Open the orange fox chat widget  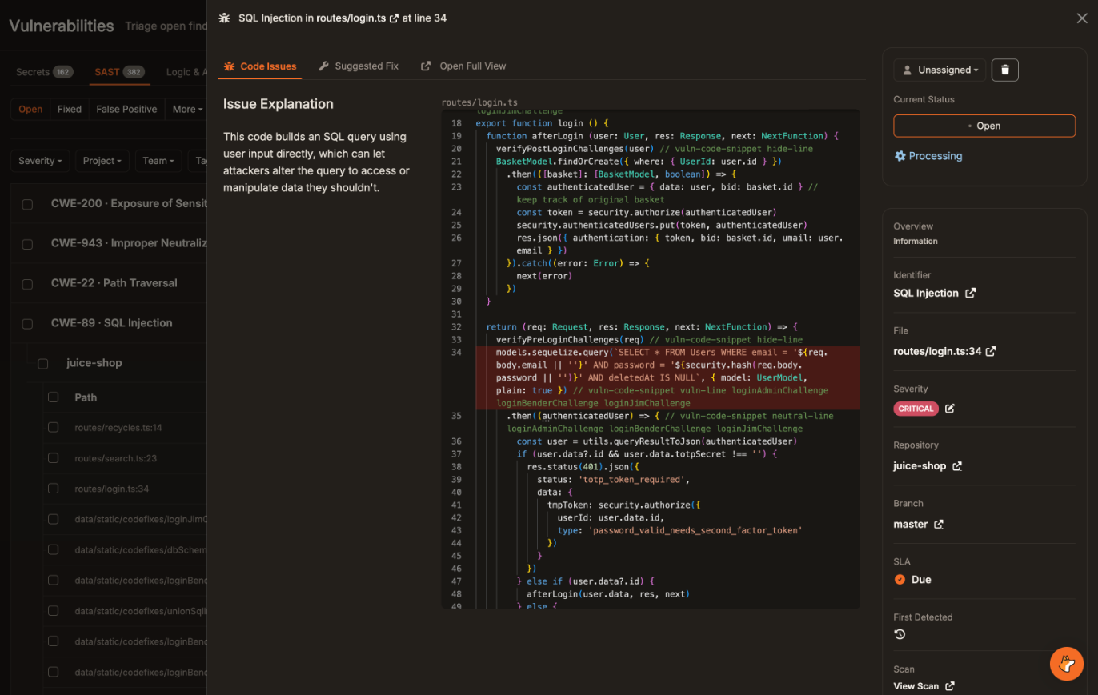[x=1067, y=664]
